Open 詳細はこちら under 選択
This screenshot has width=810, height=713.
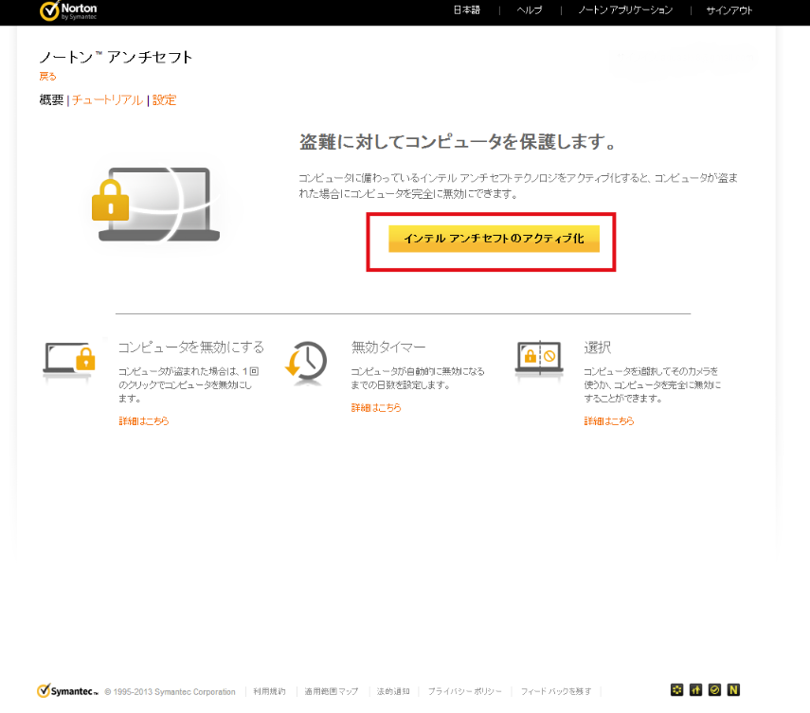[609, 420]
